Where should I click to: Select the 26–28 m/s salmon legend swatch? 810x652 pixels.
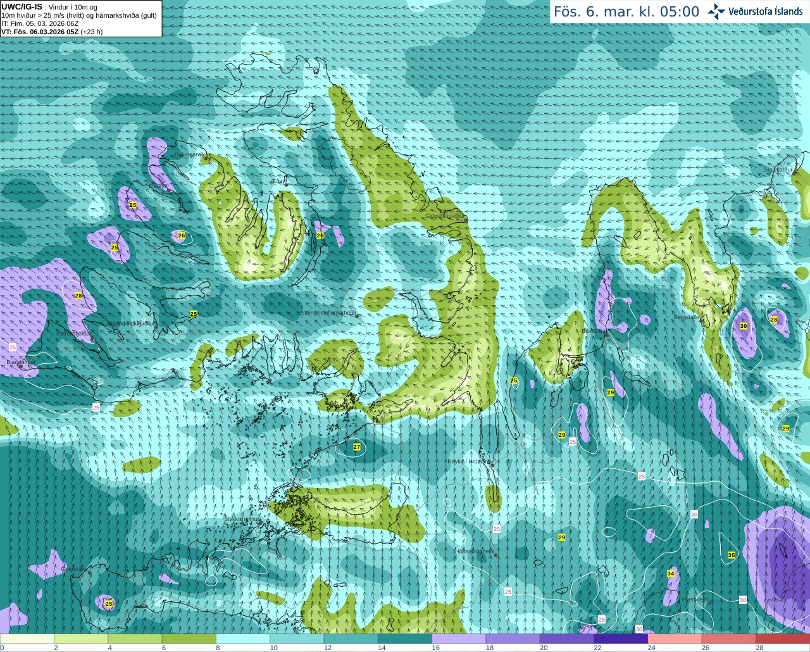729,639
